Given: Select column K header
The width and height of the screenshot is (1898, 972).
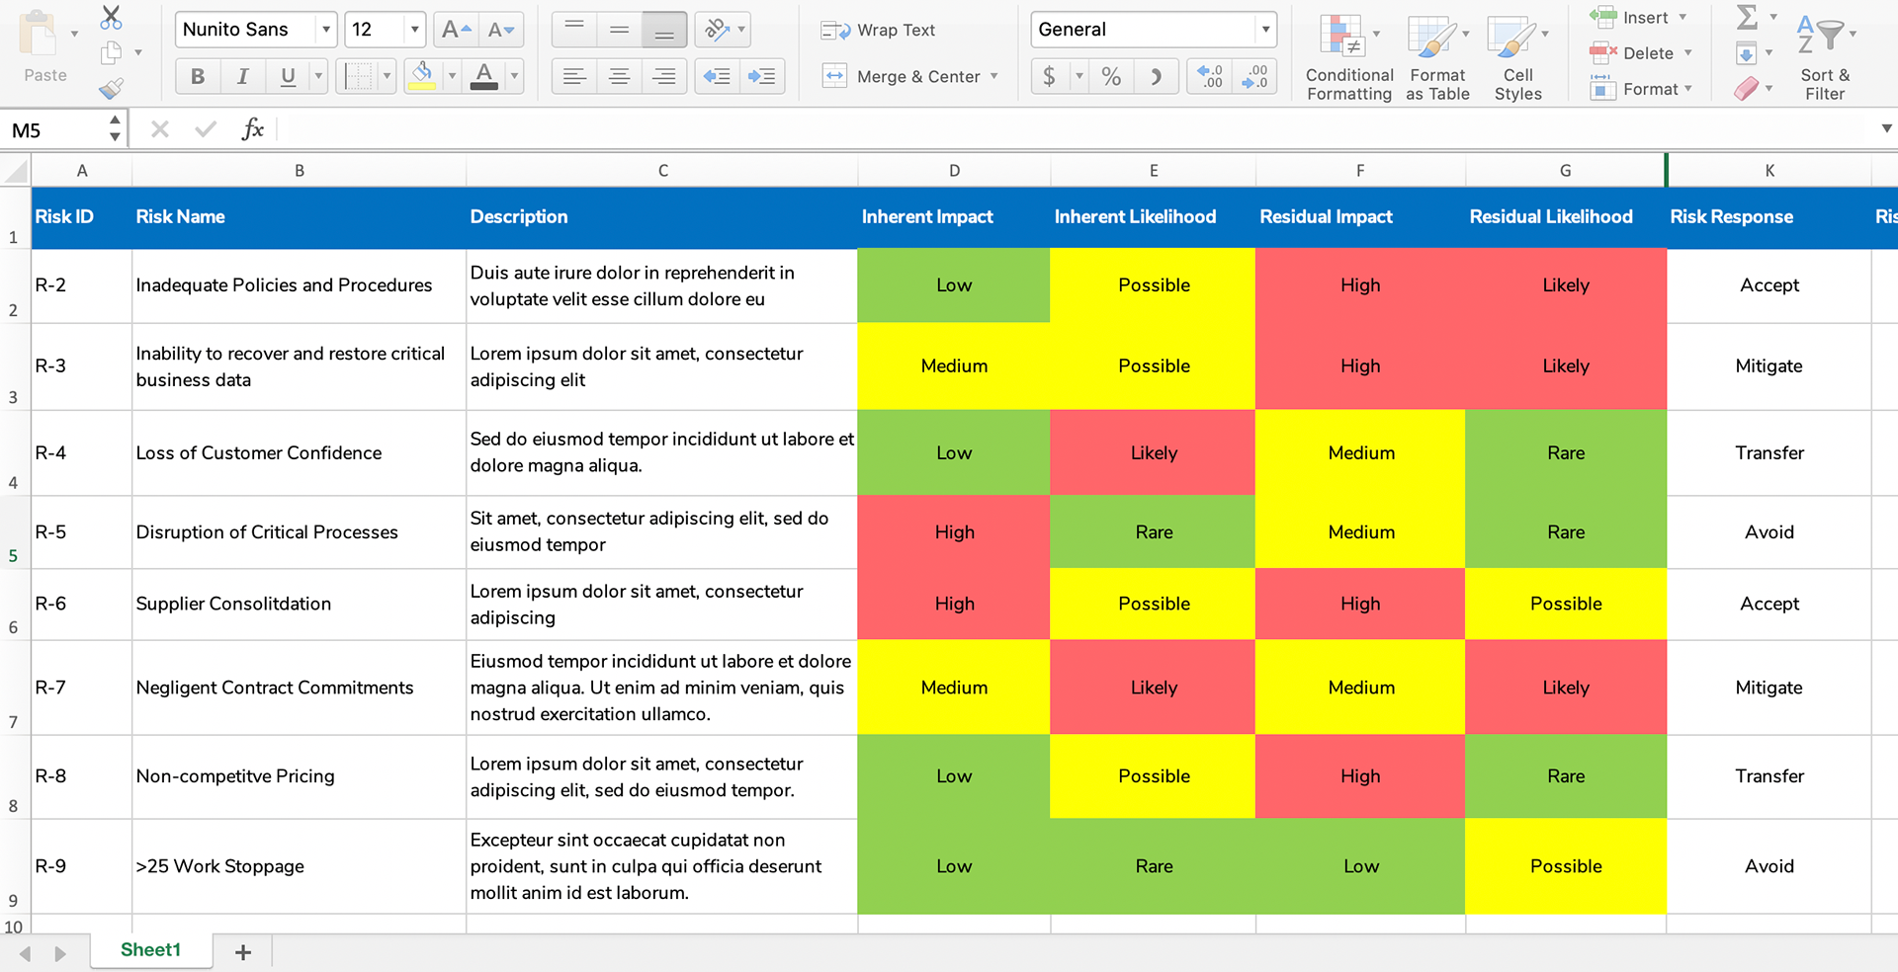Looking at the screenshot, I should tap(1769, 171).
